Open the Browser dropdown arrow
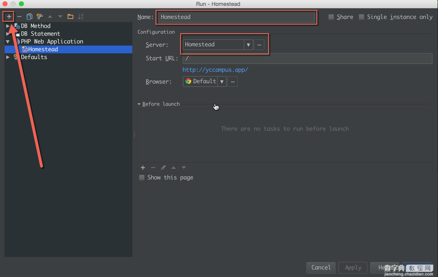Viewport: 438px width, 277px height. (x=222, y=82)
